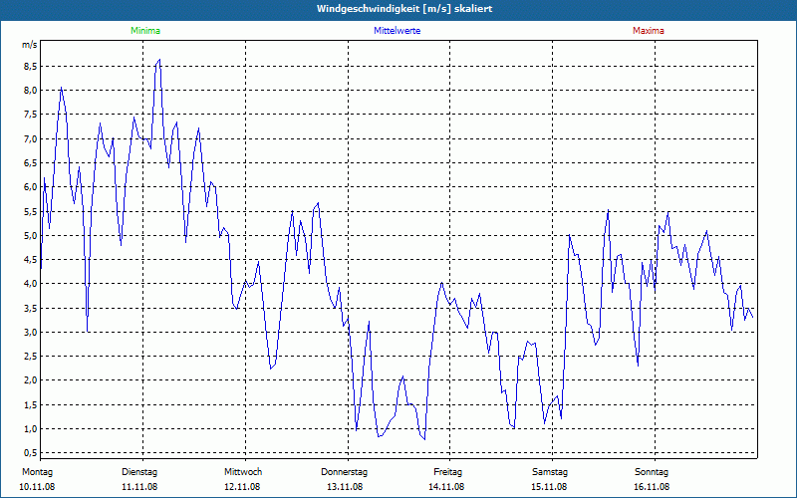The image size is (797, 498).
Task: Click the lowest dip before Freitag
Action: [424, 439]
